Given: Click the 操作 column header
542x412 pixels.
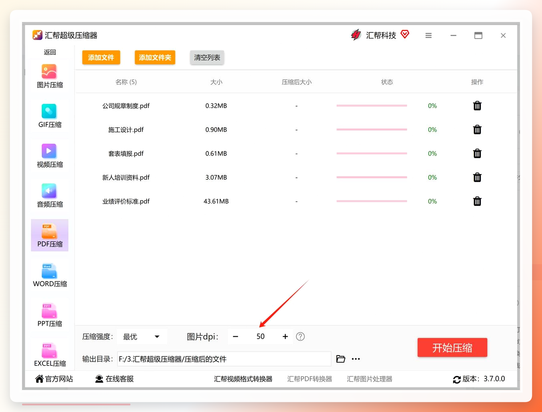Looking at the screenshot, I should 477,82.
